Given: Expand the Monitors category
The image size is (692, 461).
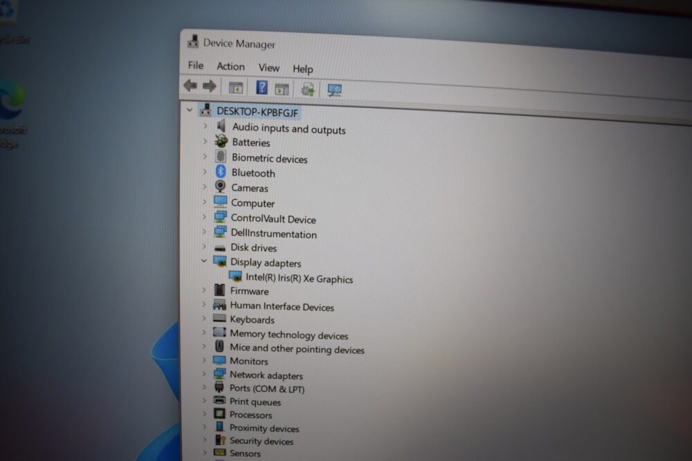Looking at the screenshot, I should [204, 359].
